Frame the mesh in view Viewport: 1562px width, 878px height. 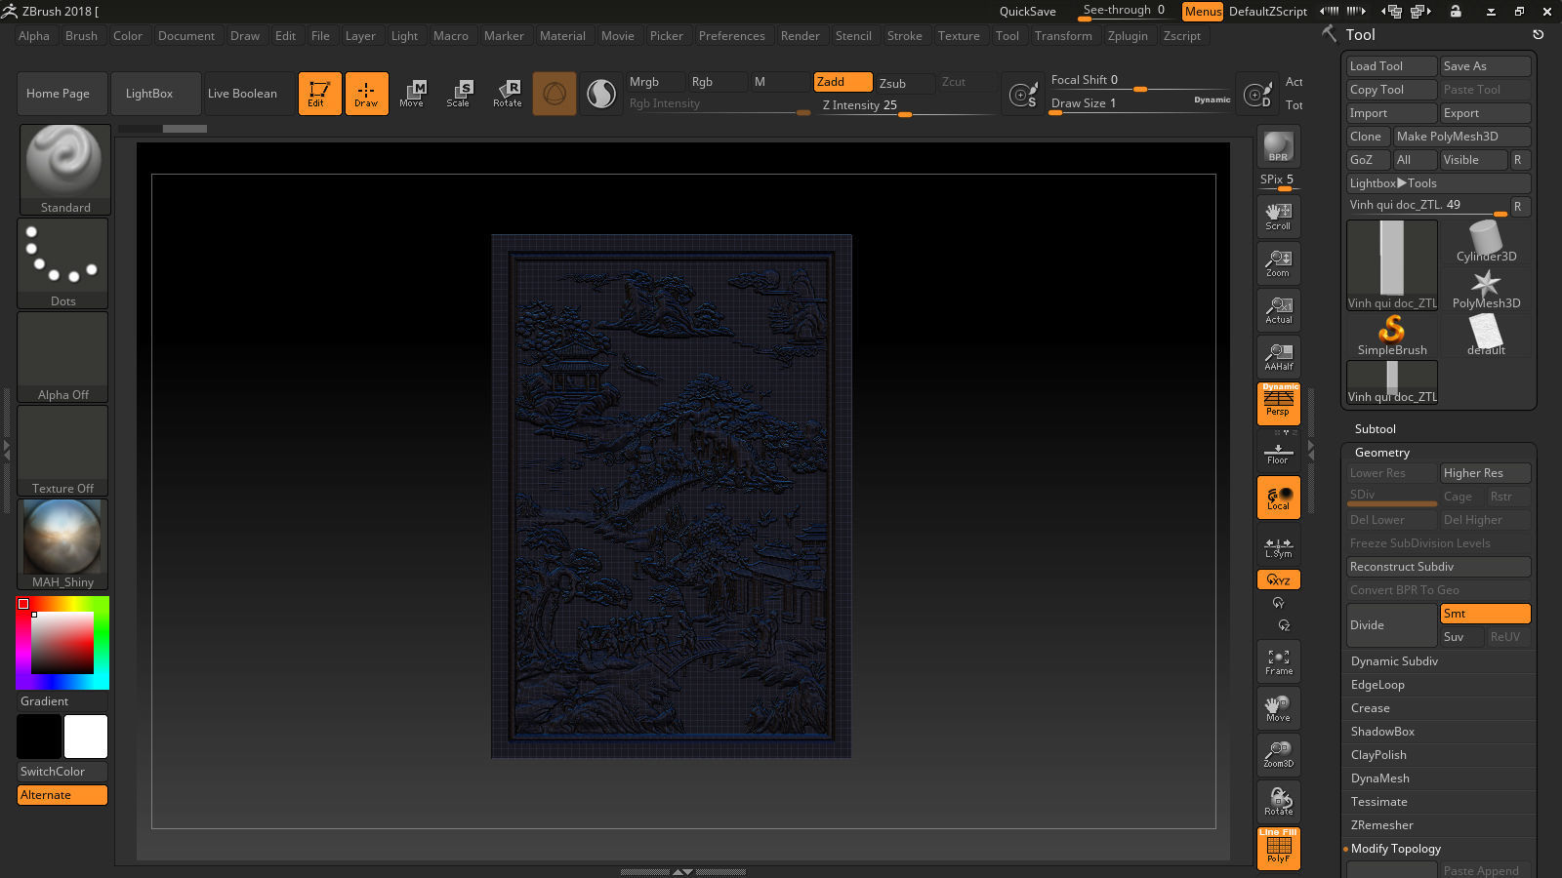[x=1278, y=661]
